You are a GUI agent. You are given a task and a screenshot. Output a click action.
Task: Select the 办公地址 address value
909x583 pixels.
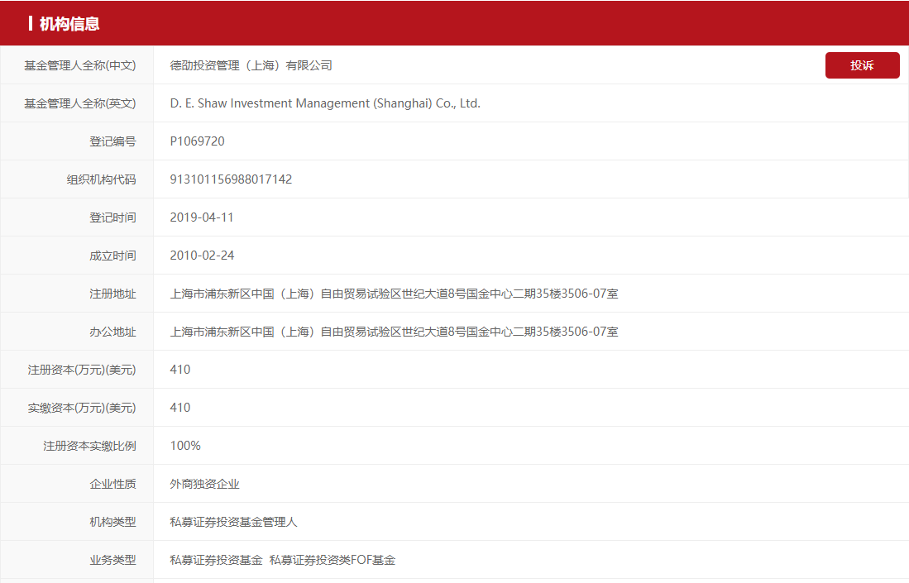click(395, 332)
